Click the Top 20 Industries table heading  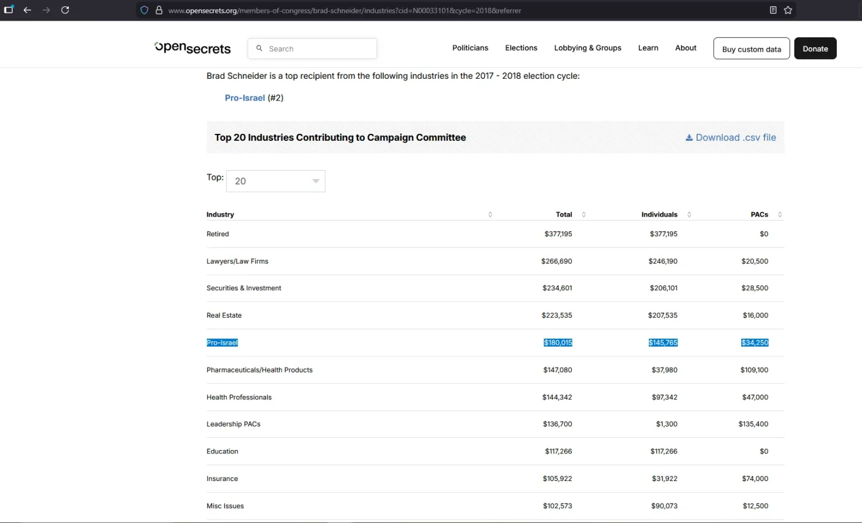point(340,137)
